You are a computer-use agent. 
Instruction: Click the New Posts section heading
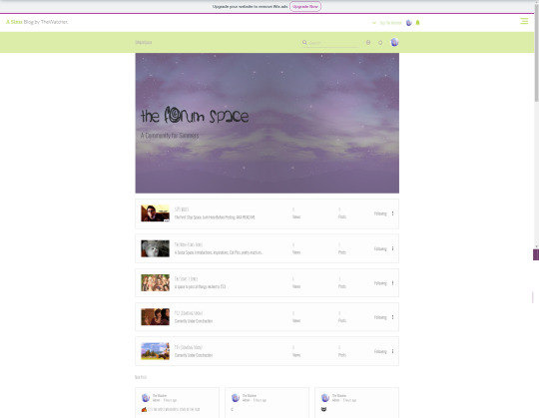(x=141, y=377)
